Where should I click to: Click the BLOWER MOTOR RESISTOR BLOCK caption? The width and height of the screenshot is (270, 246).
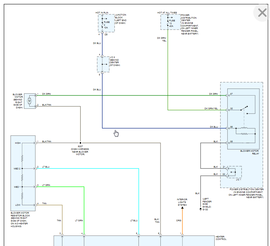(20, 219)
